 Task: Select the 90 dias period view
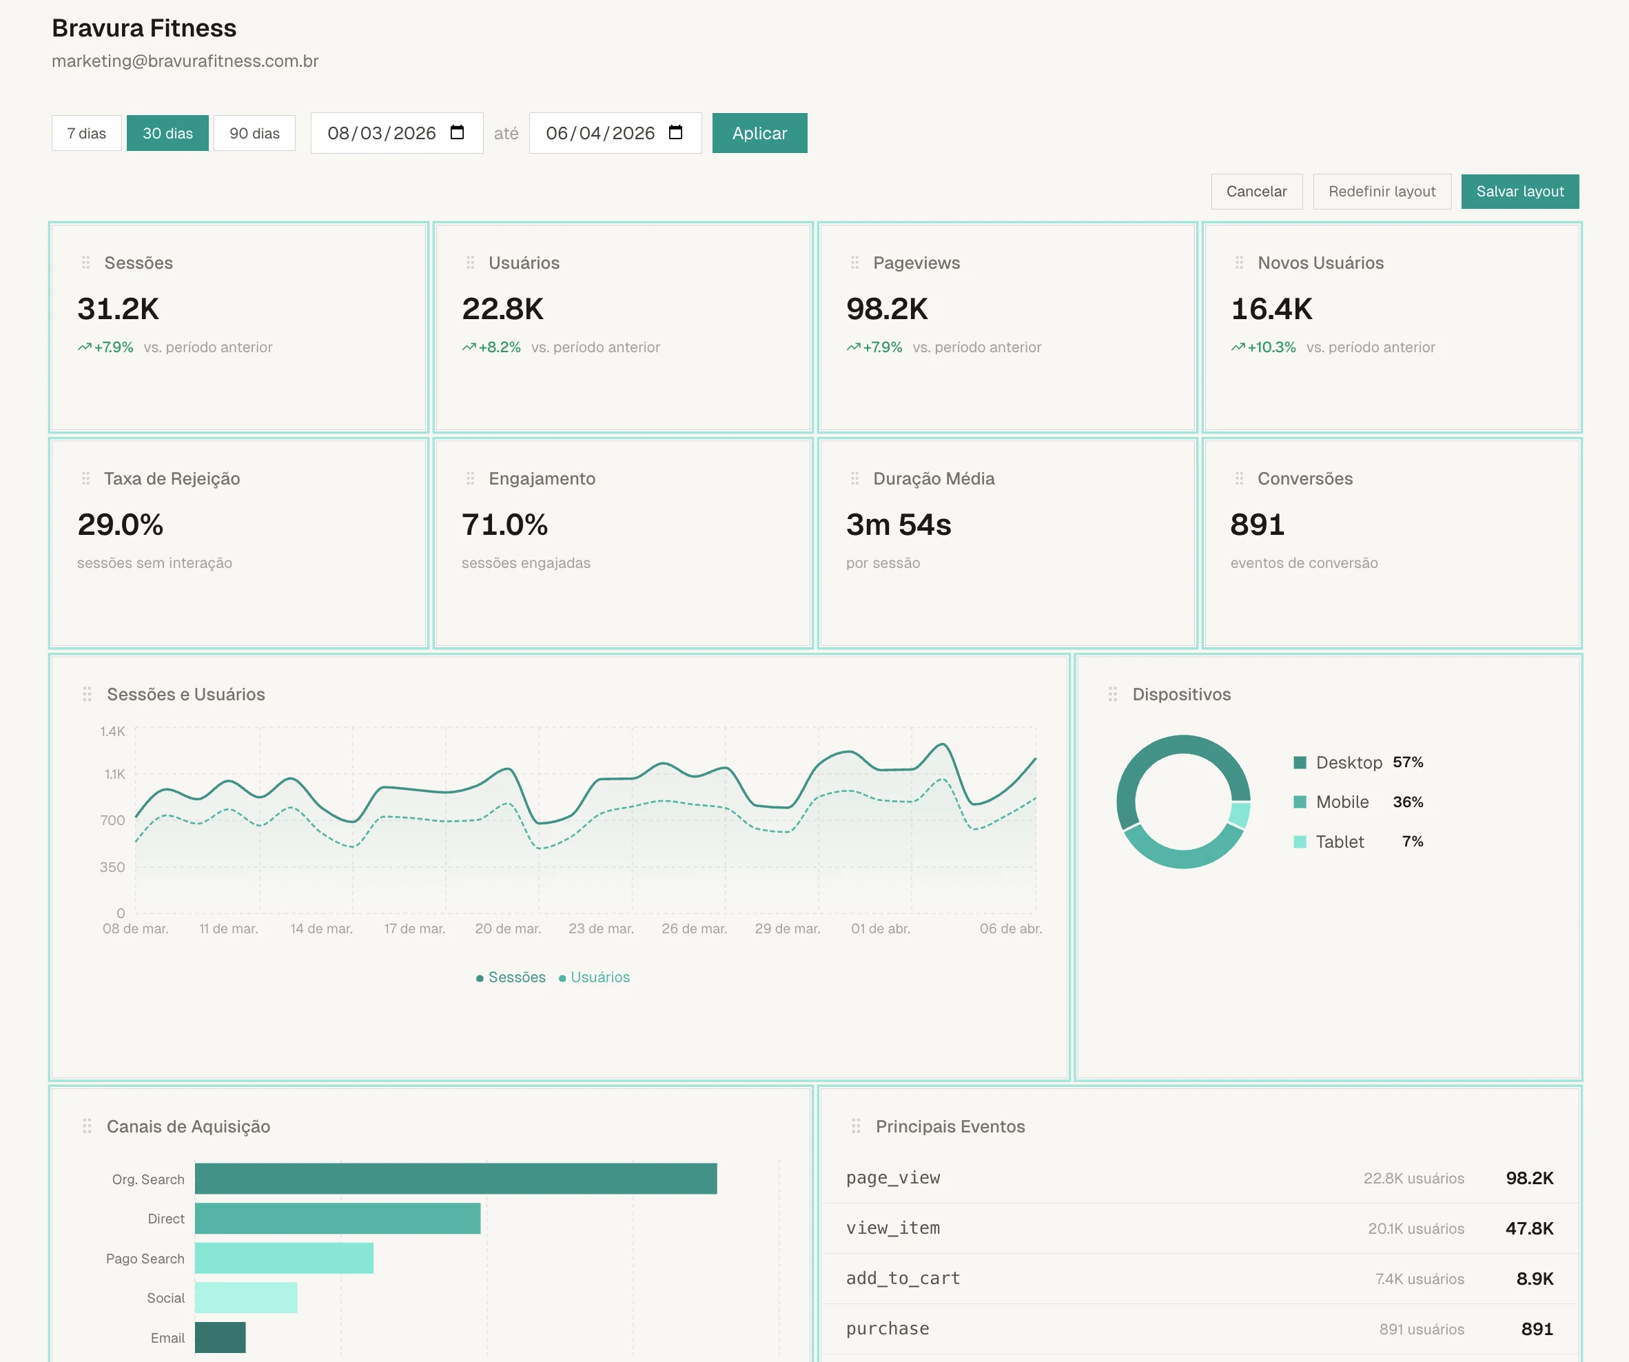[x=254, y=133]
